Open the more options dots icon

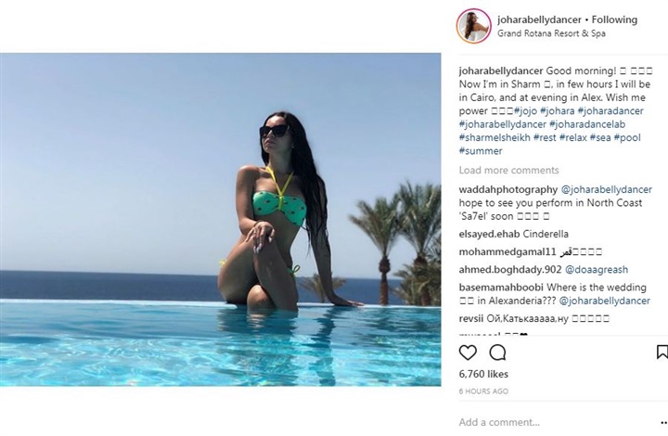[663, 422]
